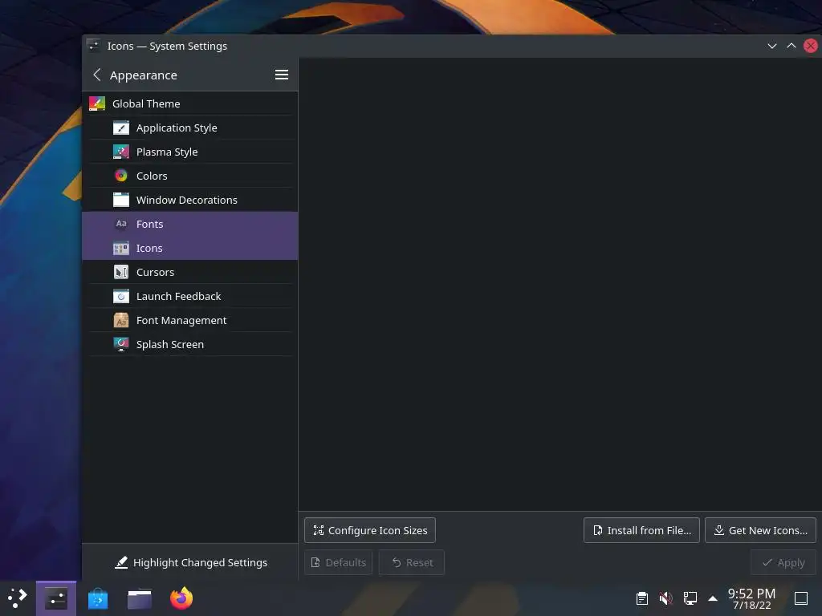Viewport: 822px width, 616px height.
Task: Click the Icons category icon
Action: 121,249
